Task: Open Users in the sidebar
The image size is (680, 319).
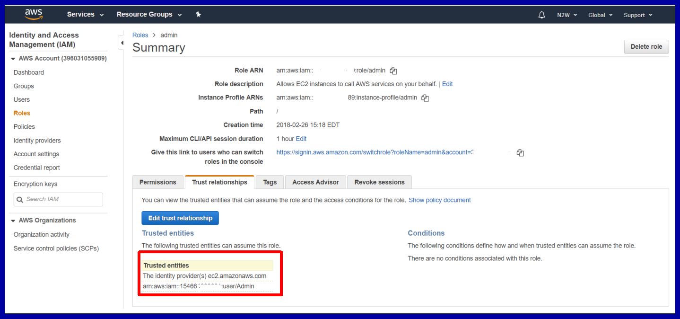Action: pyautogui.click(x=22, y=99)
